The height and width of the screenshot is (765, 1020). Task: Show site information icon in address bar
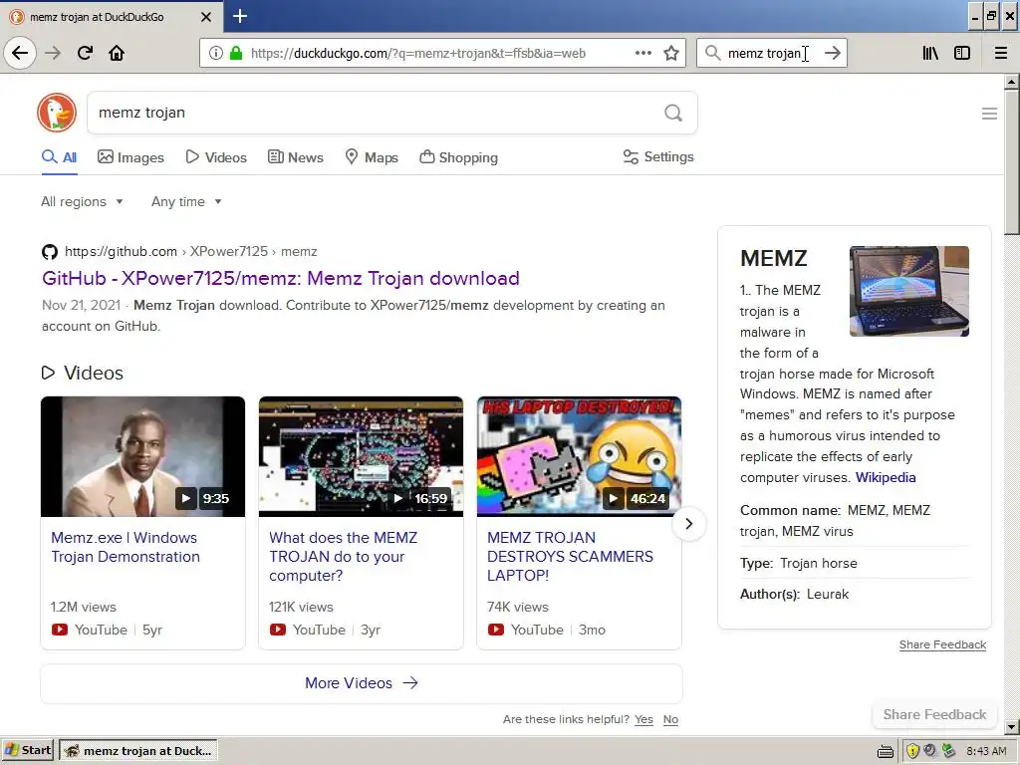pyautogui.click(x=216, y=53)
